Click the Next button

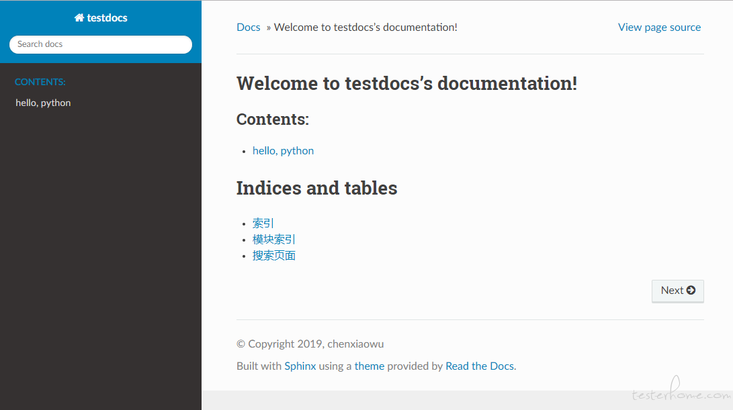click(678, 291)
